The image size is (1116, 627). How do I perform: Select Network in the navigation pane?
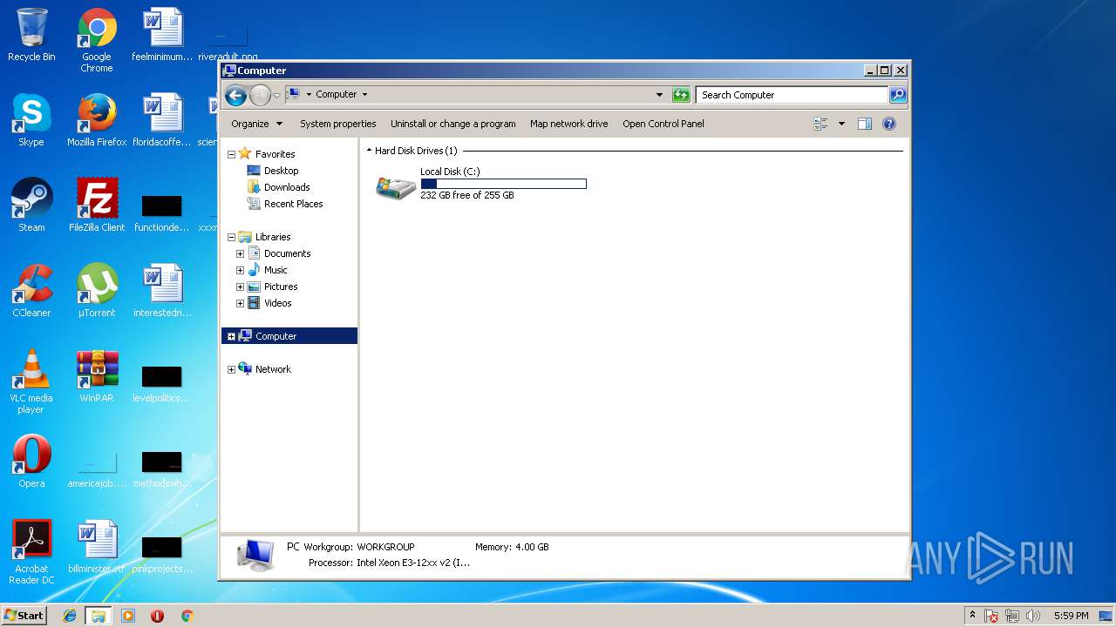(265, 369)
